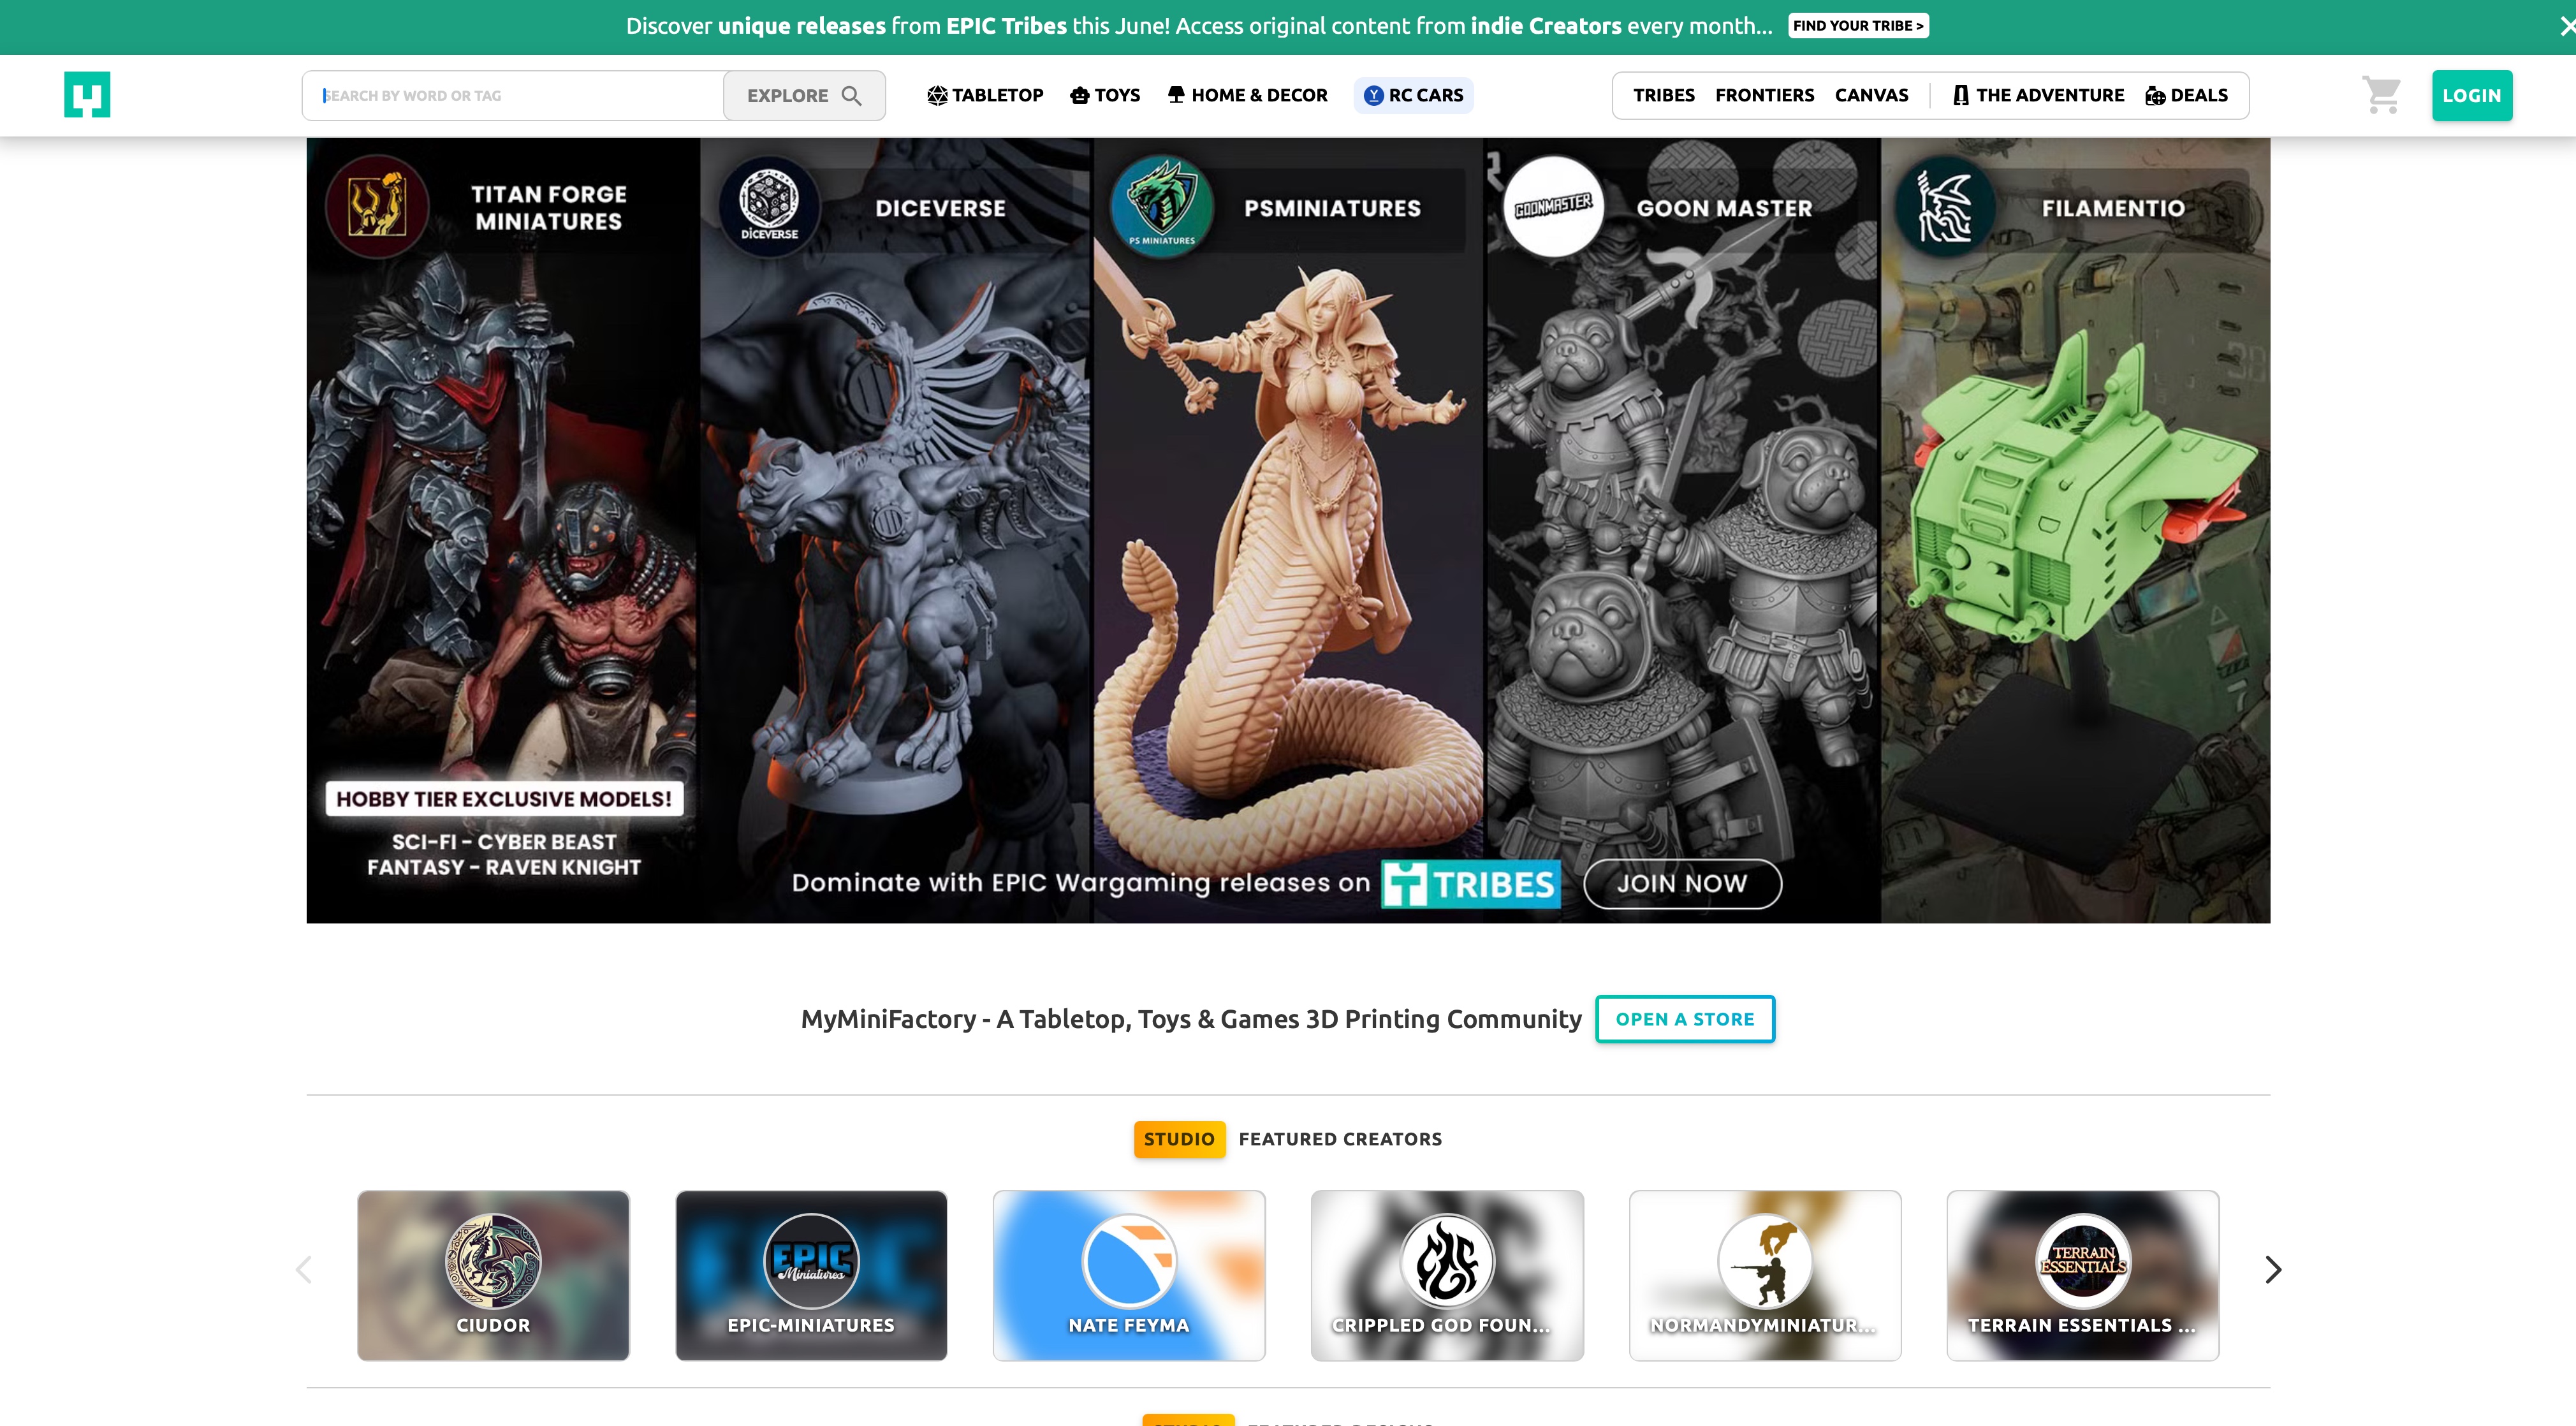This screenshot has height=1426, width=2576.
Task: Click the Titan Forge Miniatures logo
Action: pos(377,207)
